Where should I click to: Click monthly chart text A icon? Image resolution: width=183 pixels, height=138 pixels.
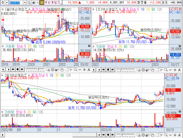coord(89,70)
